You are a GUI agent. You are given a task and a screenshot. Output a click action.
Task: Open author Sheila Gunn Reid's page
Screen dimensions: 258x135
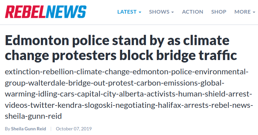(x=29, y=129)
